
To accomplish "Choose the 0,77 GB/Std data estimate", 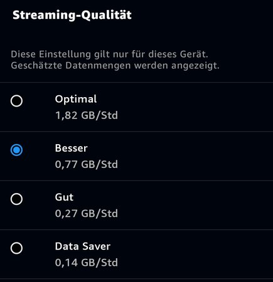I will 87,164.
